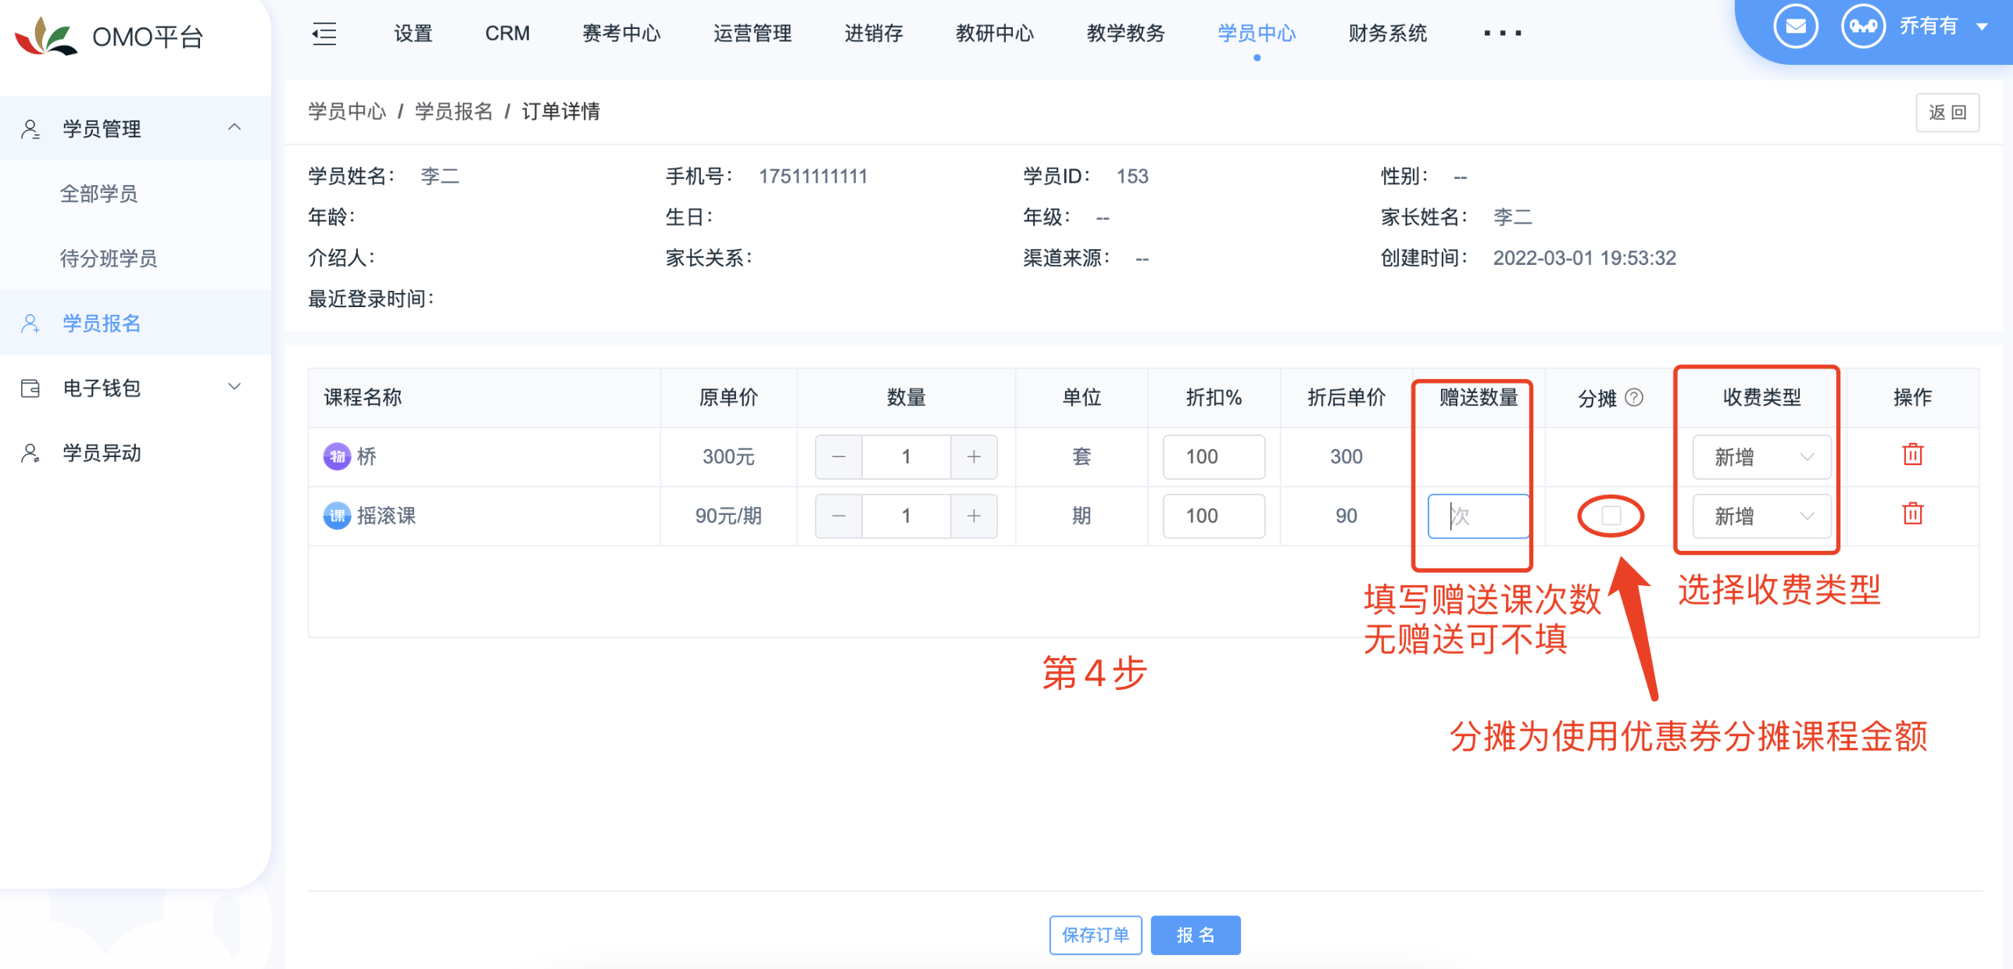
Task: Collapse the 学员管理 menu chevron
Action: point(234,128)
